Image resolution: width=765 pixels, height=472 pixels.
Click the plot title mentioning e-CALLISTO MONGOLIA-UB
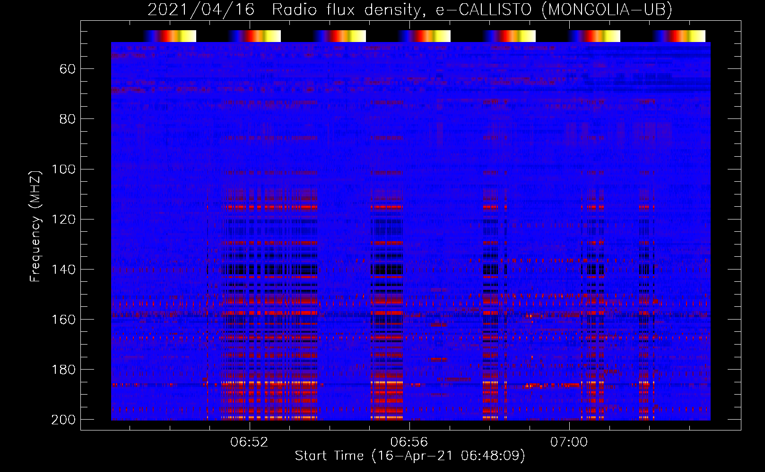tap(410, 9)
